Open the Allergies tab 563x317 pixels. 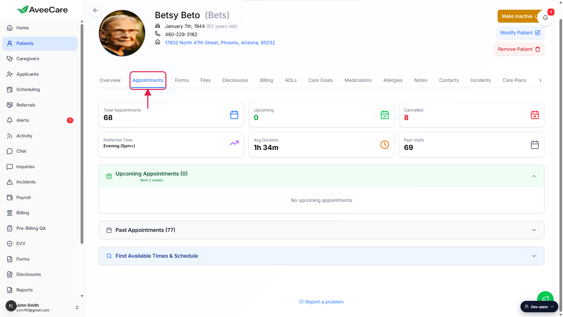393,80
